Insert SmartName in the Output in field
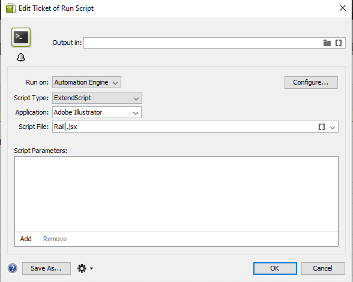The width and height of the screenshot is (353, 282). coord(339,43)
